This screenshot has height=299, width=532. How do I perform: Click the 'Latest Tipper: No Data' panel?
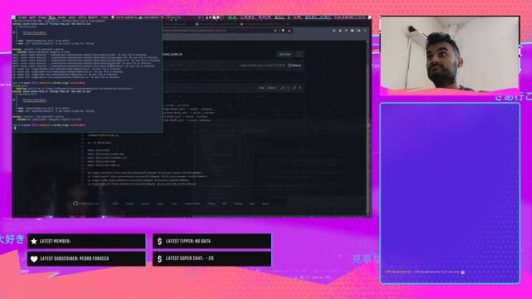point(212,241)
